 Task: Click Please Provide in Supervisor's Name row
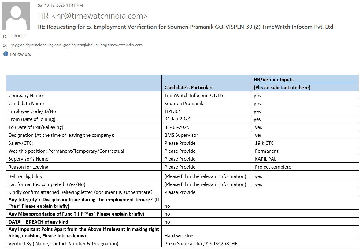(x=180, y=159)
